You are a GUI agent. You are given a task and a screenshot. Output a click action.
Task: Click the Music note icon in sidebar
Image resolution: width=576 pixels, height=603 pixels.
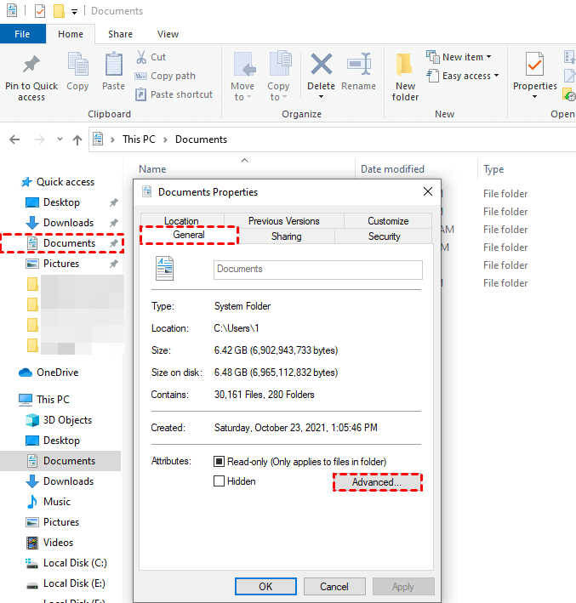click(32, 502)
